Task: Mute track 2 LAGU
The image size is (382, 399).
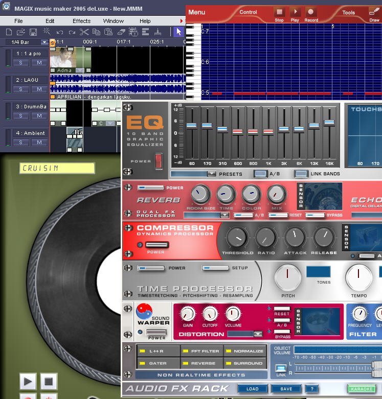Action: pos(39,89)
